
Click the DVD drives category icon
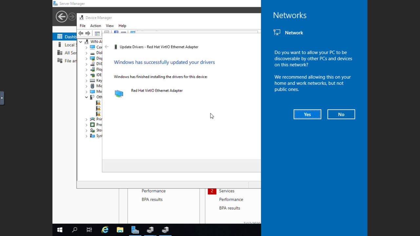tap(93, 64)
